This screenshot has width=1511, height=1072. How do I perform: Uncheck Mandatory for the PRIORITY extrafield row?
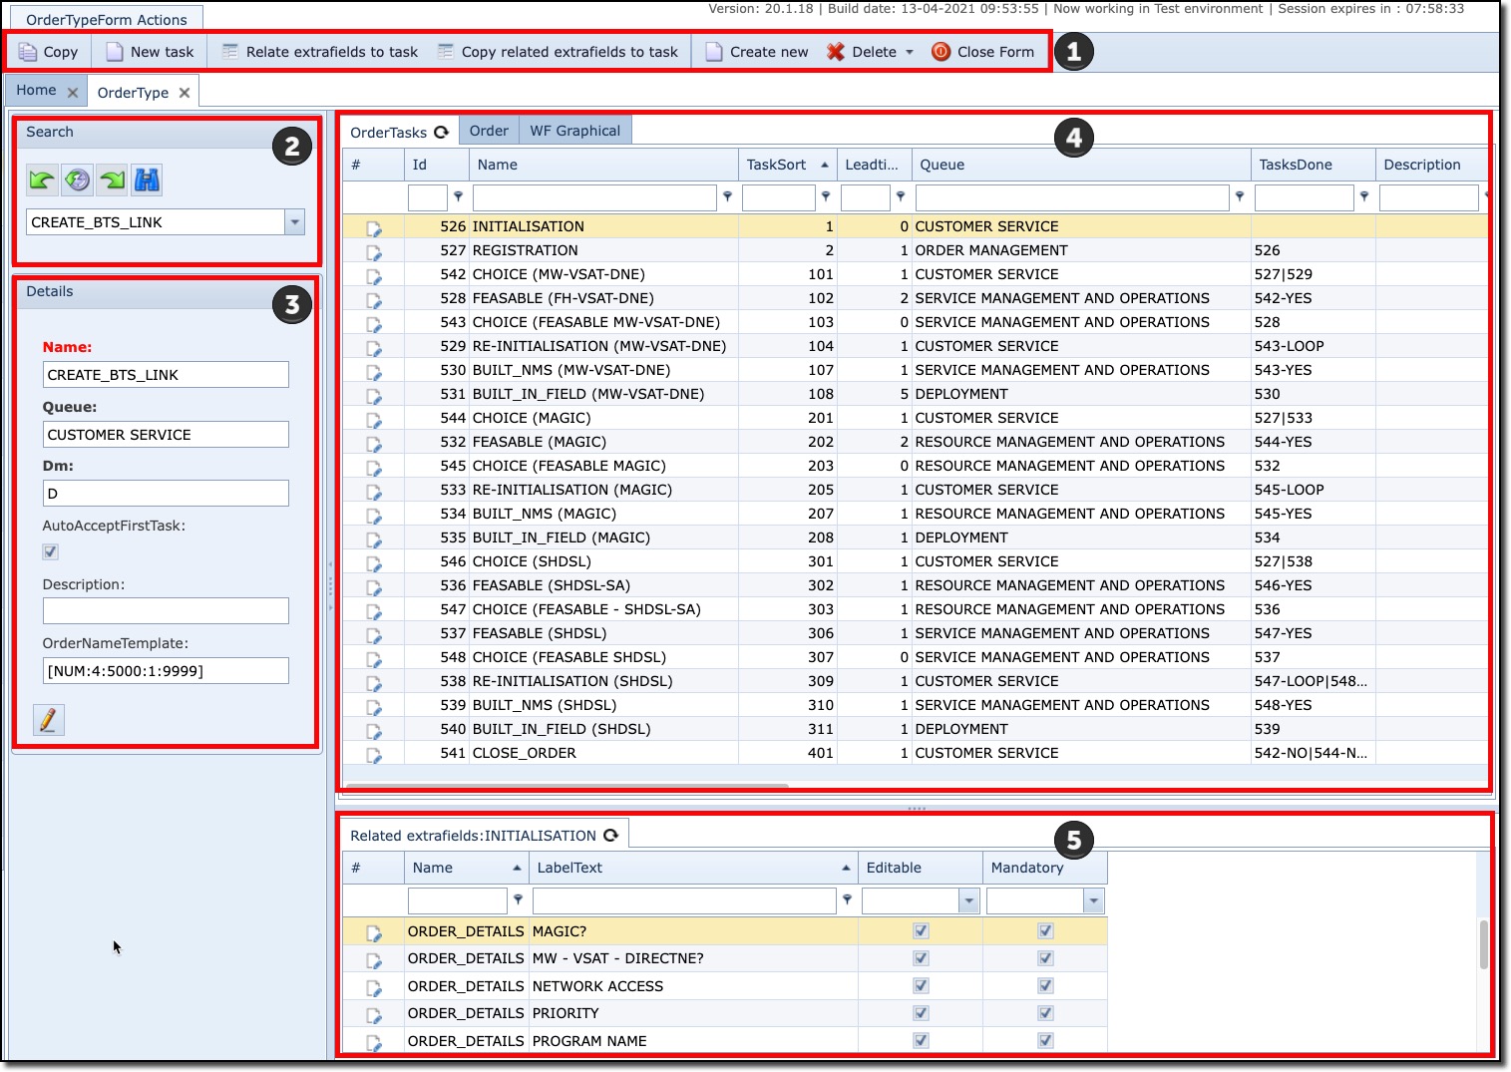1044,1012
